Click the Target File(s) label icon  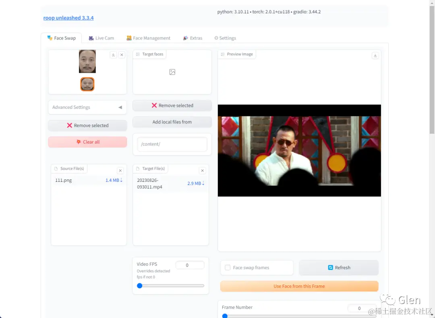(x=138, y=168)
